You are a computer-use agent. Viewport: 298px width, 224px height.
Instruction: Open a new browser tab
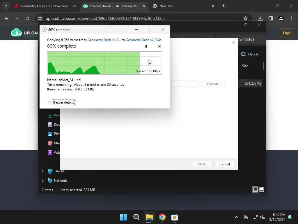tap(223, 6)
